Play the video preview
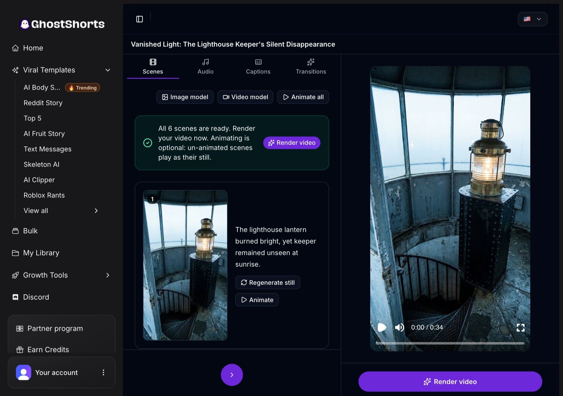 [382, 327]
